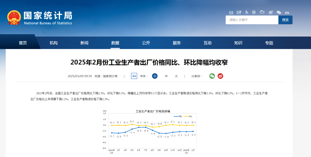Viewport: 311px width, 157px height.
Task: Click the mail envelope icon in header
Action: coord(231,13)
